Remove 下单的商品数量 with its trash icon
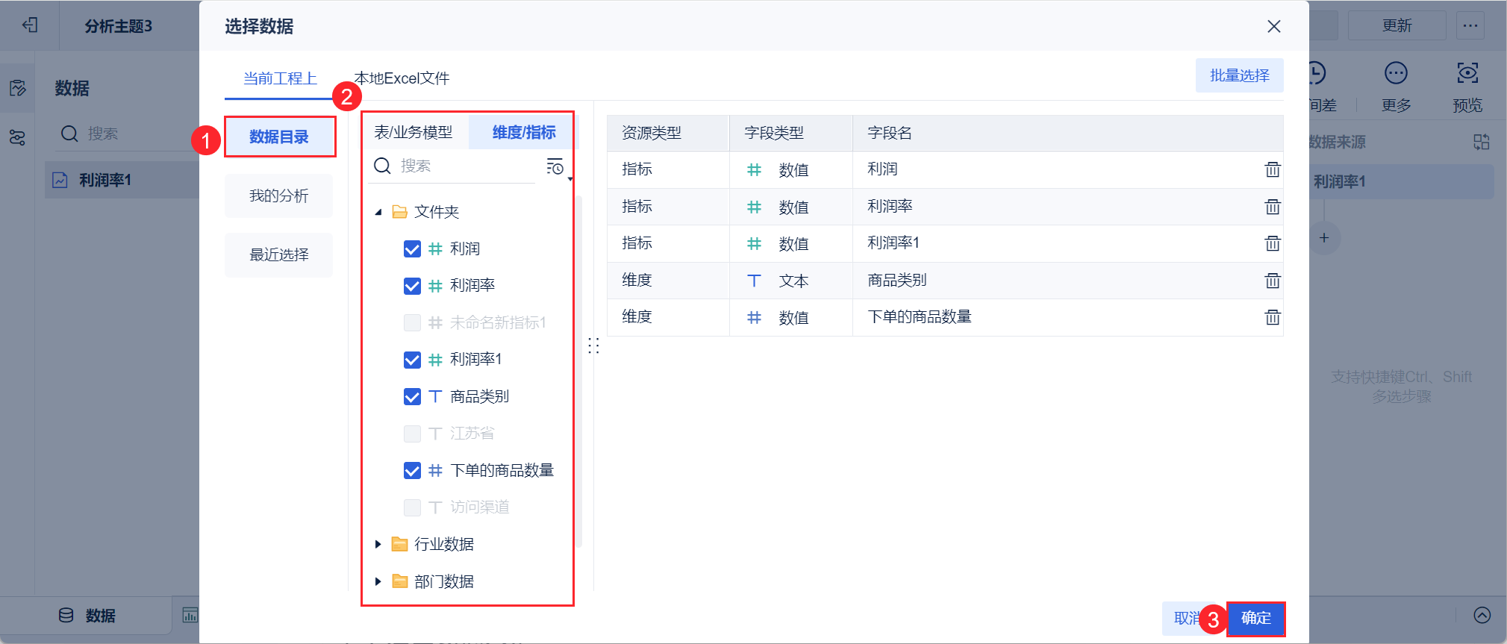The image size is (1507, 644). pos(1273,317)
